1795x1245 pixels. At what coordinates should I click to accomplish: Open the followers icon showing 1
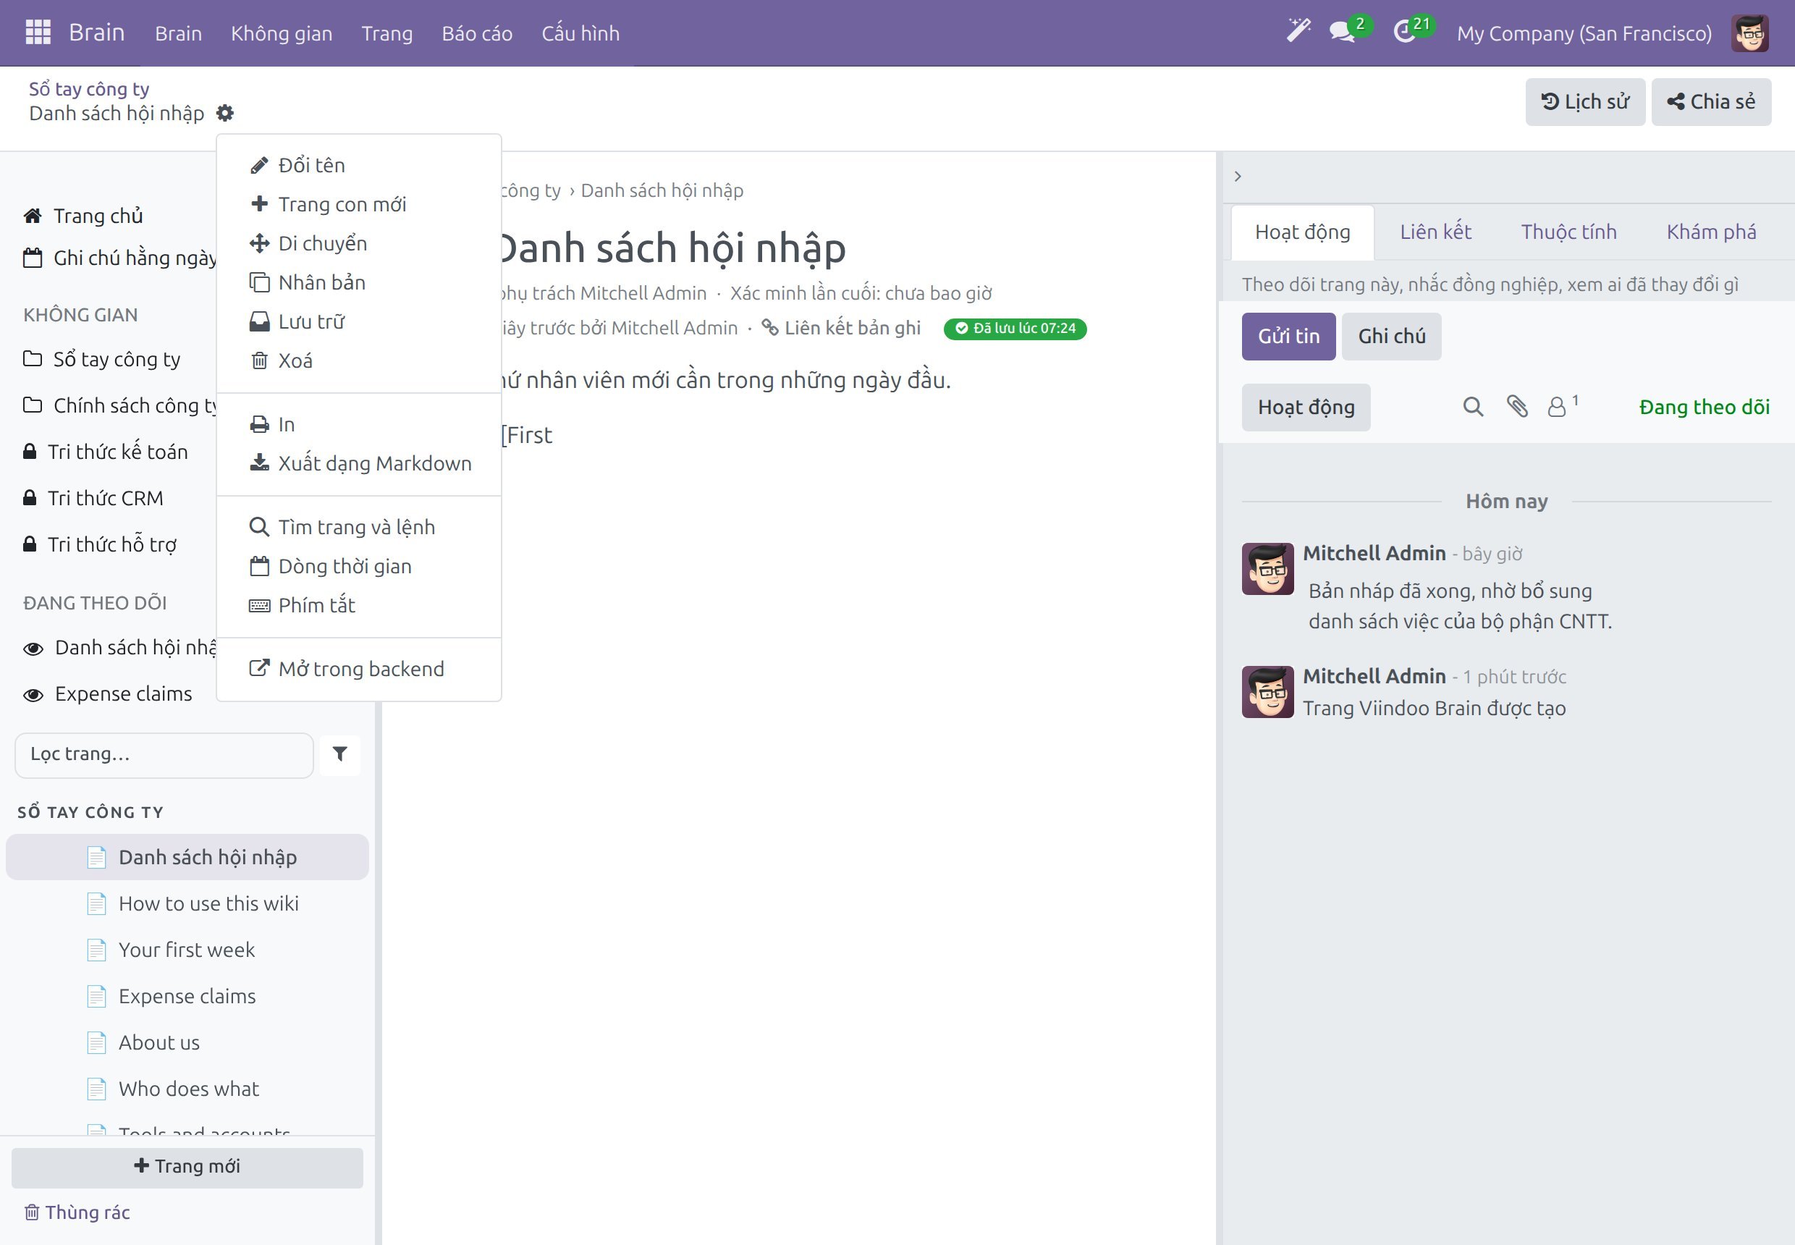tap(1563, 406)
